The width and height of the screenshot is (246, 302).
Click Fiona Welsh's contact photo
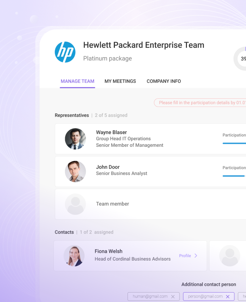click(74, 256)
